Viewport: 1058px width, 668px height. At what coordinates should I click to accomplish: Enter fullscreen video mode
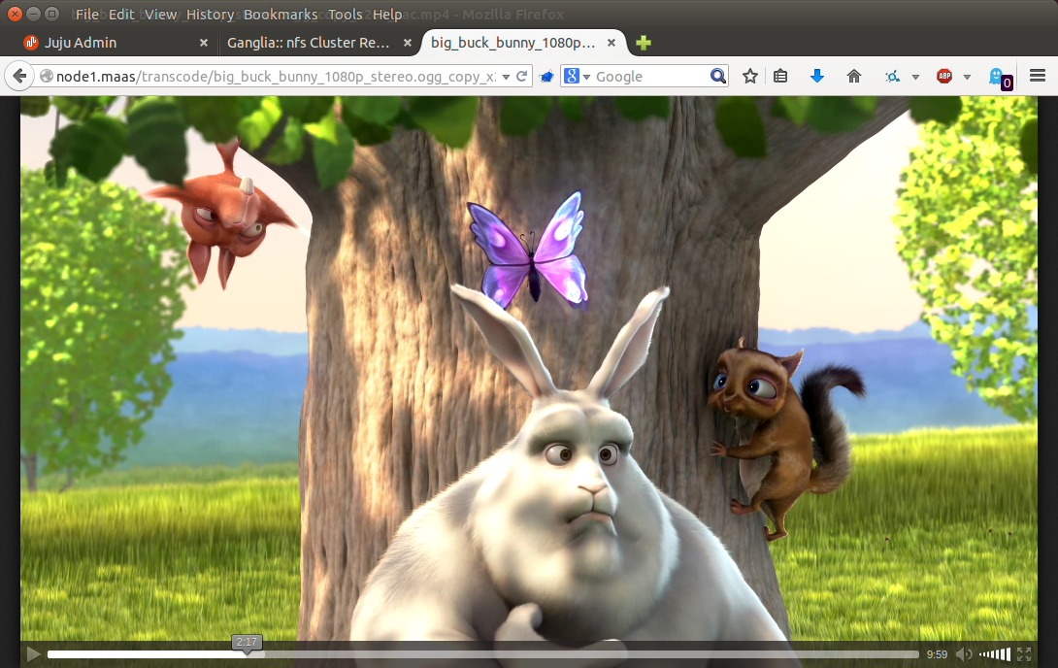coord(1024,653)
